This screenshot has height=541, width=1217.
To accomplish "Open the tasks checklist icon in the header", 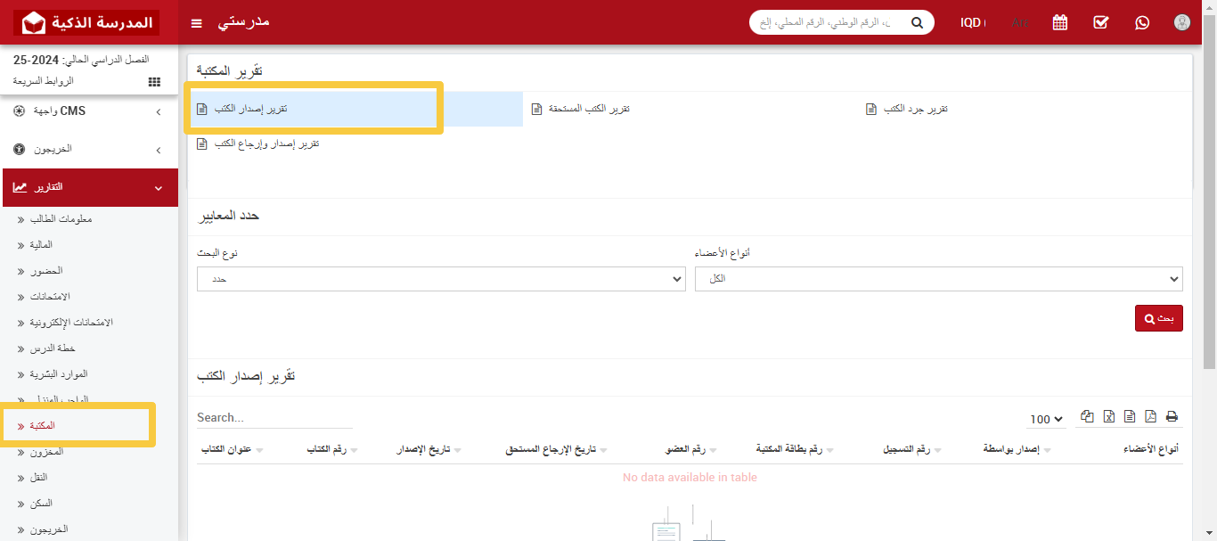I will coord(1101,21).
